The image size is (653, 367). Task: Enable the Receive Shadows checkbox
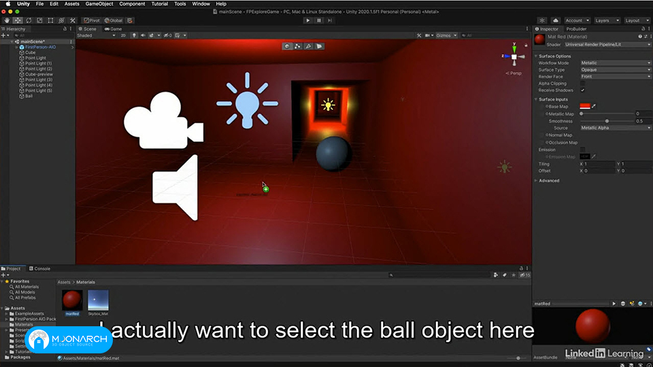(583, 90)
